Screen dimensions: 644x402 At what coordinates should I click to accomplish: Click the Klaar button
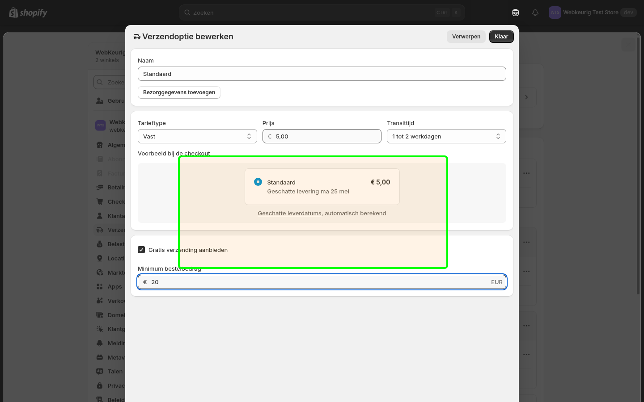(x=501, y=37)
